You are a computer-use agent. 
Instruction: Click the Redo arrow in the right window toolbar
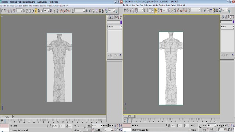click(127, 10)
